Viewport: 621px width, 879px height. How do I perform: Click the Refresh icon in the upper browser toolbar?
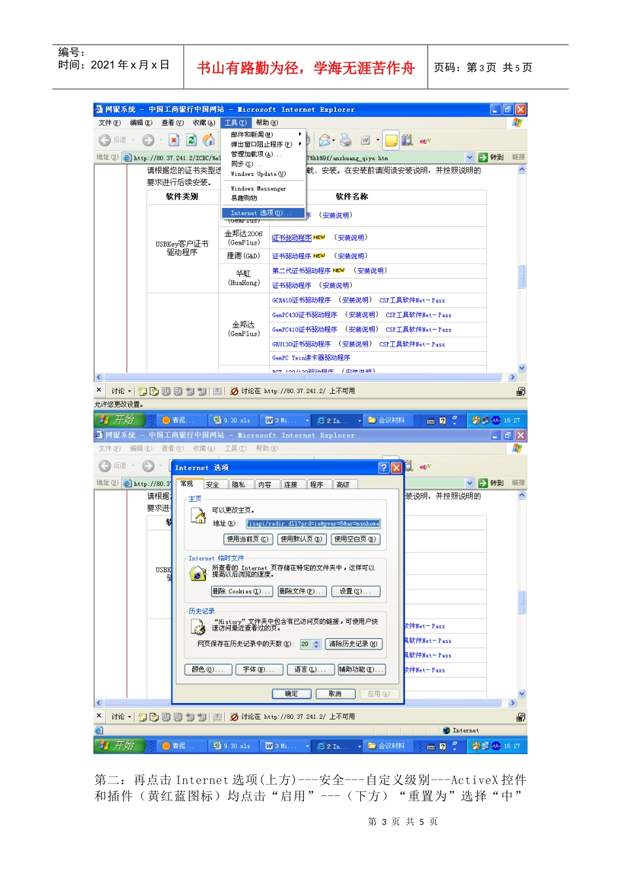(x=192, y=140)
